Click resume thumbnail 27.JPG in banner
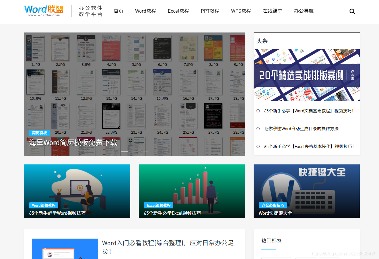 [x=213, y=116]
